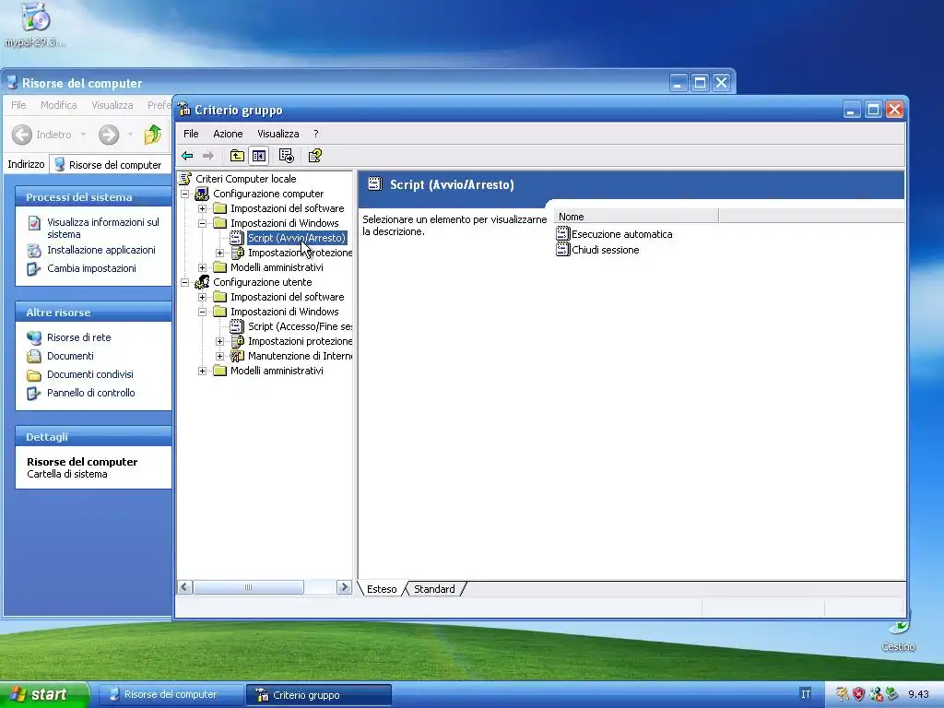Toggle the show/hide console tree icon
Screen dimensions: 944x708
[x=259, y=156]
